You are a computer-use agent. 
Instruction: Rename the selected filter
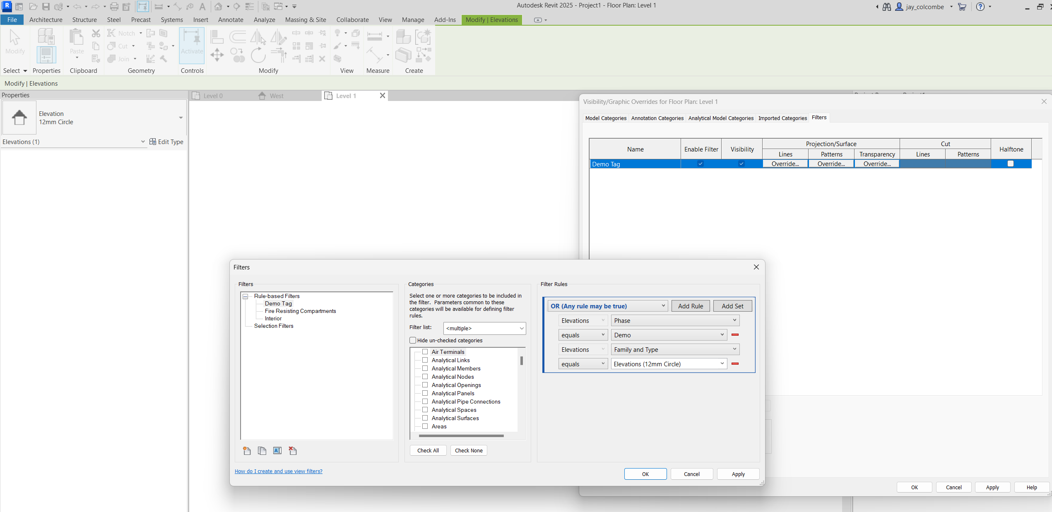pos(277,450)
